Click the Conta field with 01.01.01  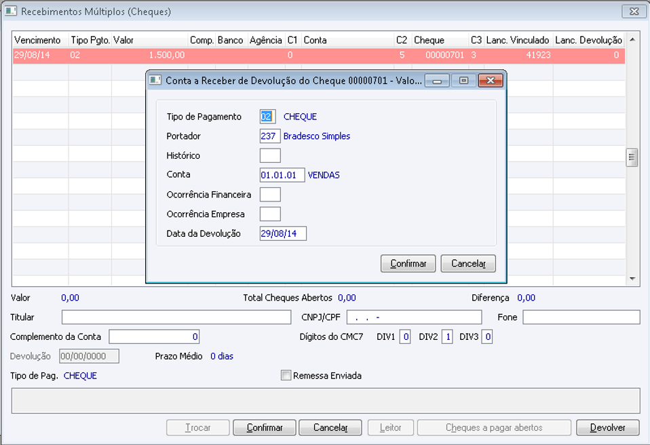coord(282,175)
